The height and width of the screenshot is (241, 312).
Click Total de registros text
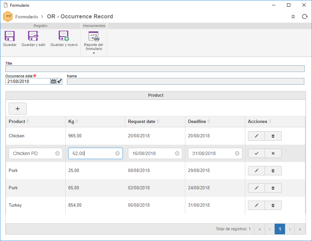pyautogui.click(x=233, y=229)
